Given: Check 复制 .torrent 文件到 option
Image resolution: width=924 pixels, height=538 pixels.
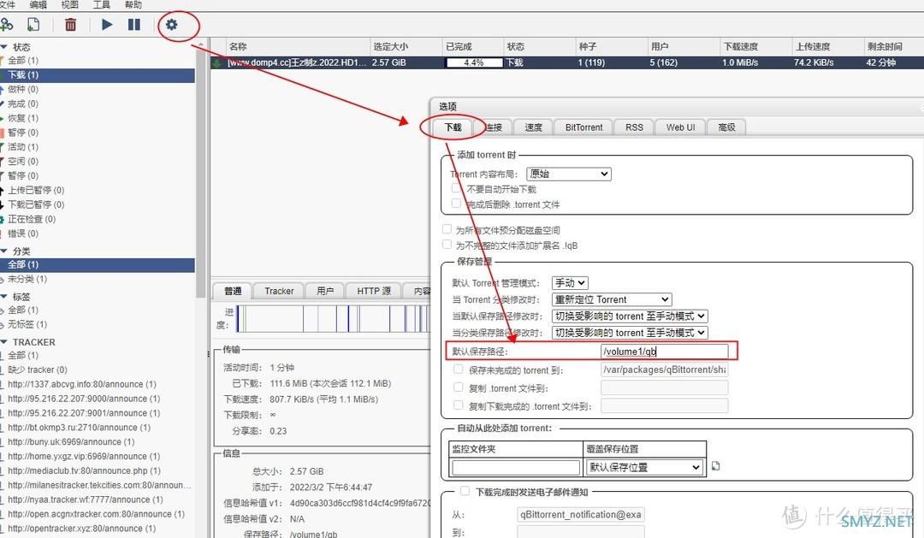Looking at the screenshot, I should [x=458, y=387].
